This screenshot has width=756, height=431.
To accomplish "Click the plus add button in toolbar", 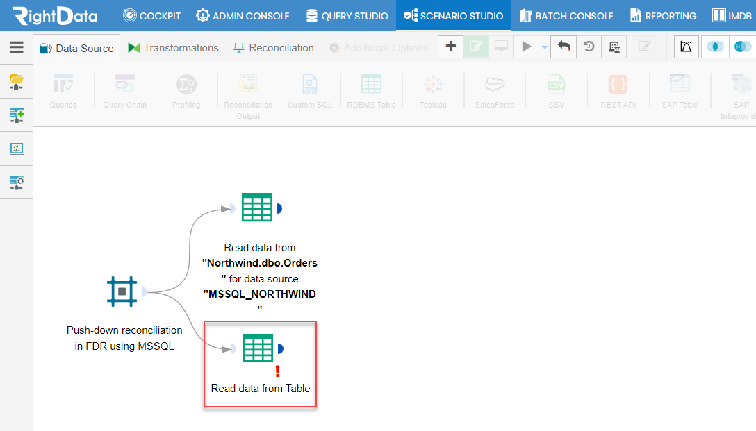I will tap(451, 47).
